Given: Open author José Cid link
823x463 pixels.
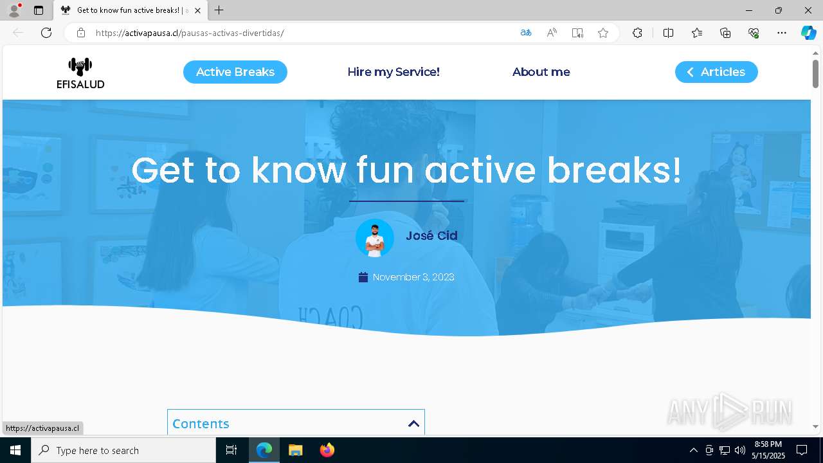Looking at the screenshot, I should (x=431, y=236).
